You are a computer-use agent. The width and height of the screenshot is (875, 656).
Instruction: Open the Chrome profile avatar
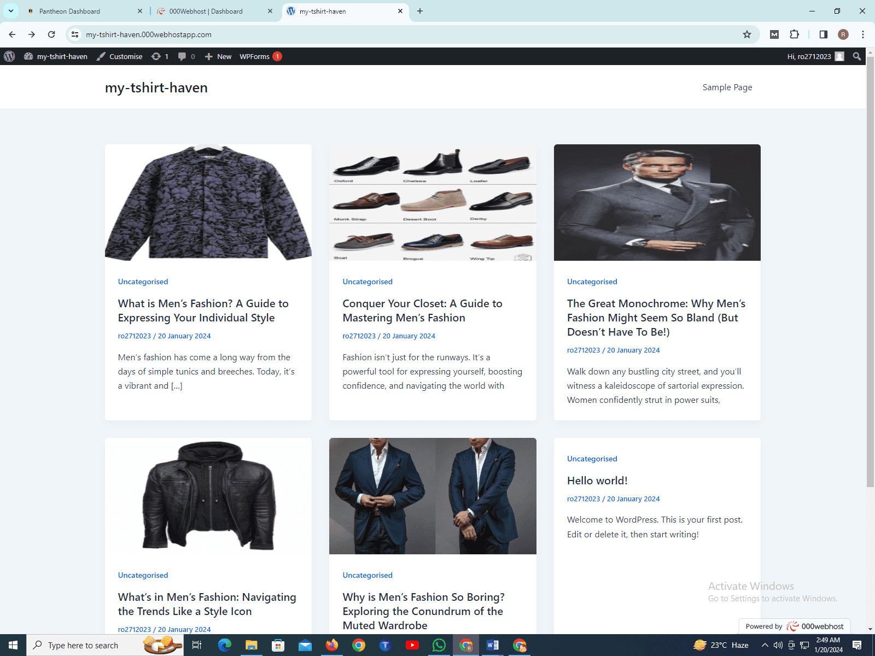pos(843,34)
